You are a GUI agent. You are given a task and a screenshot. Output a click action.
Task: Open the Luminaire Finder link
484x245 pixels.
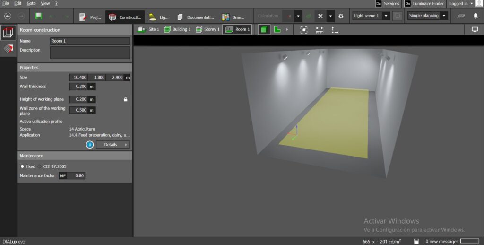click(x=424, y=3)
